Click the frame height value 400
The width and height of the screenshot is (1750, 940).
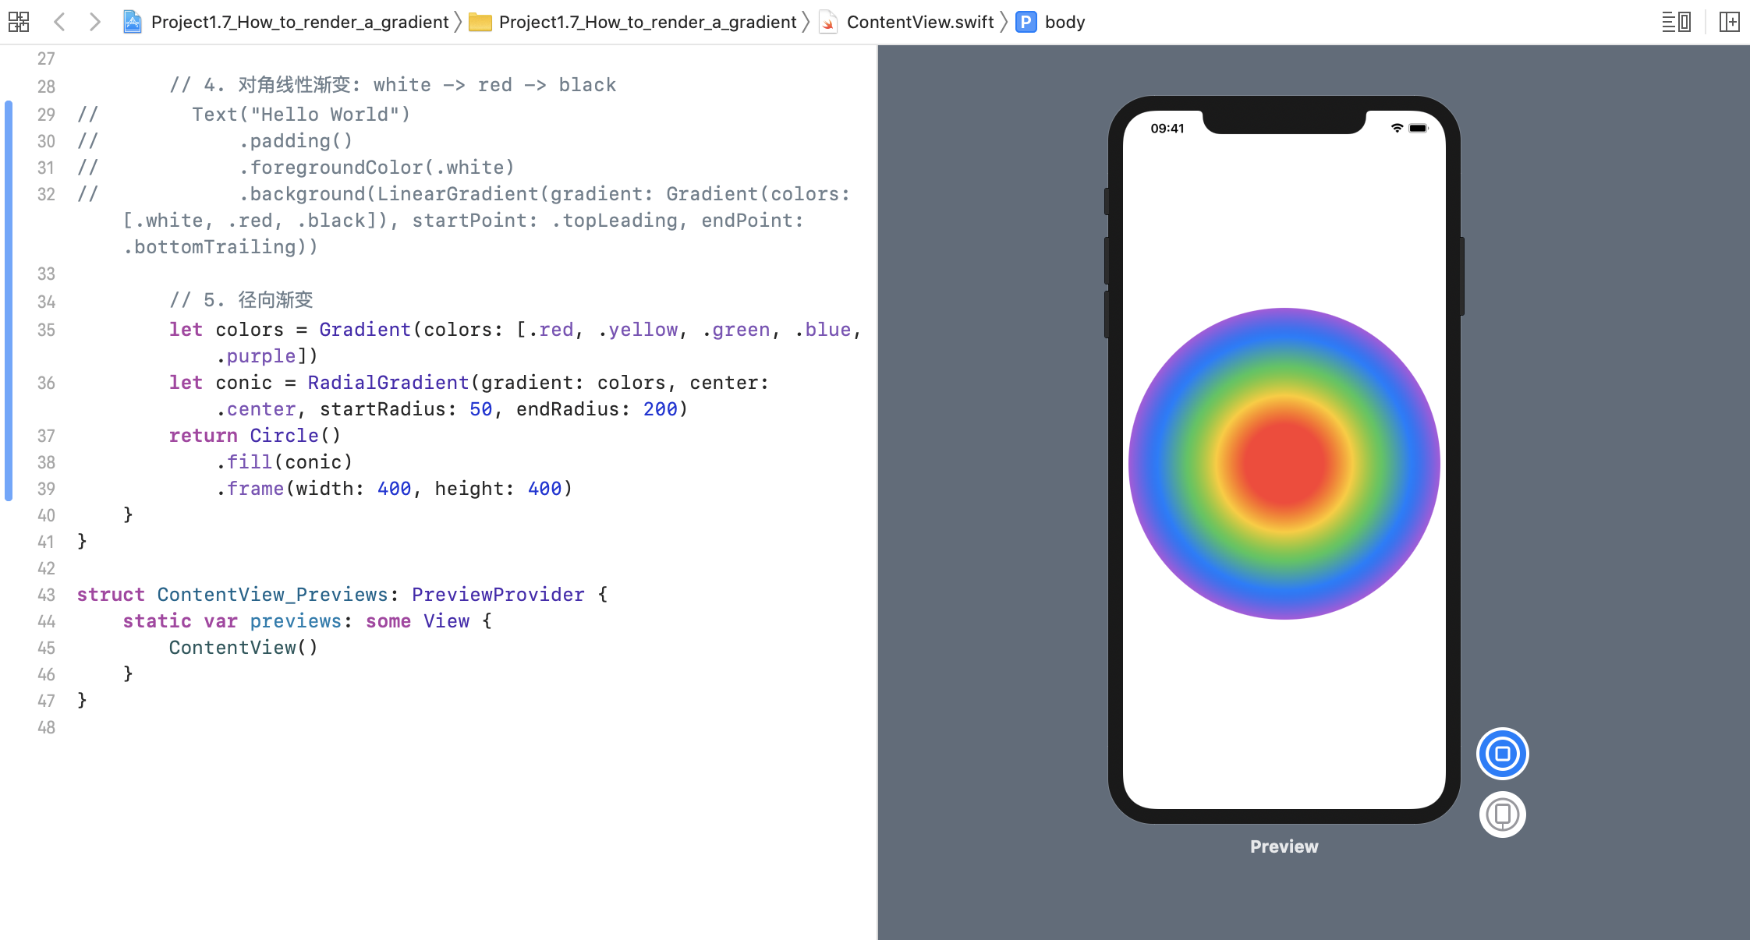tap(544, 489)
